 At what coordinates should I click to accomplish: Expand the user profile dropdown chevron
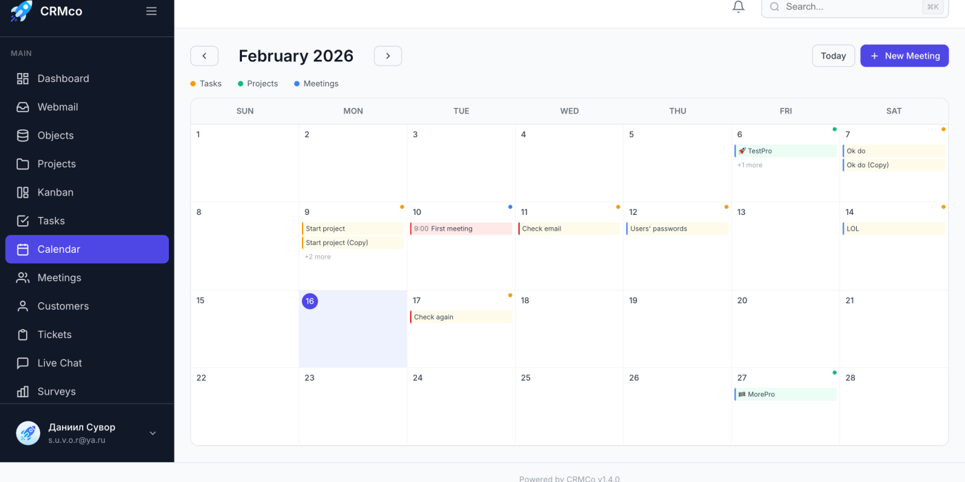click(x=153, y=433)
